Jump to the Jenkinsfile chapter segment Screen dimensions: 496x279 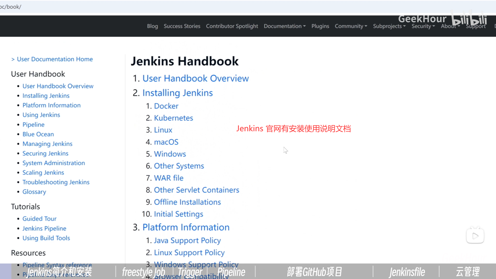pos(407,272)
